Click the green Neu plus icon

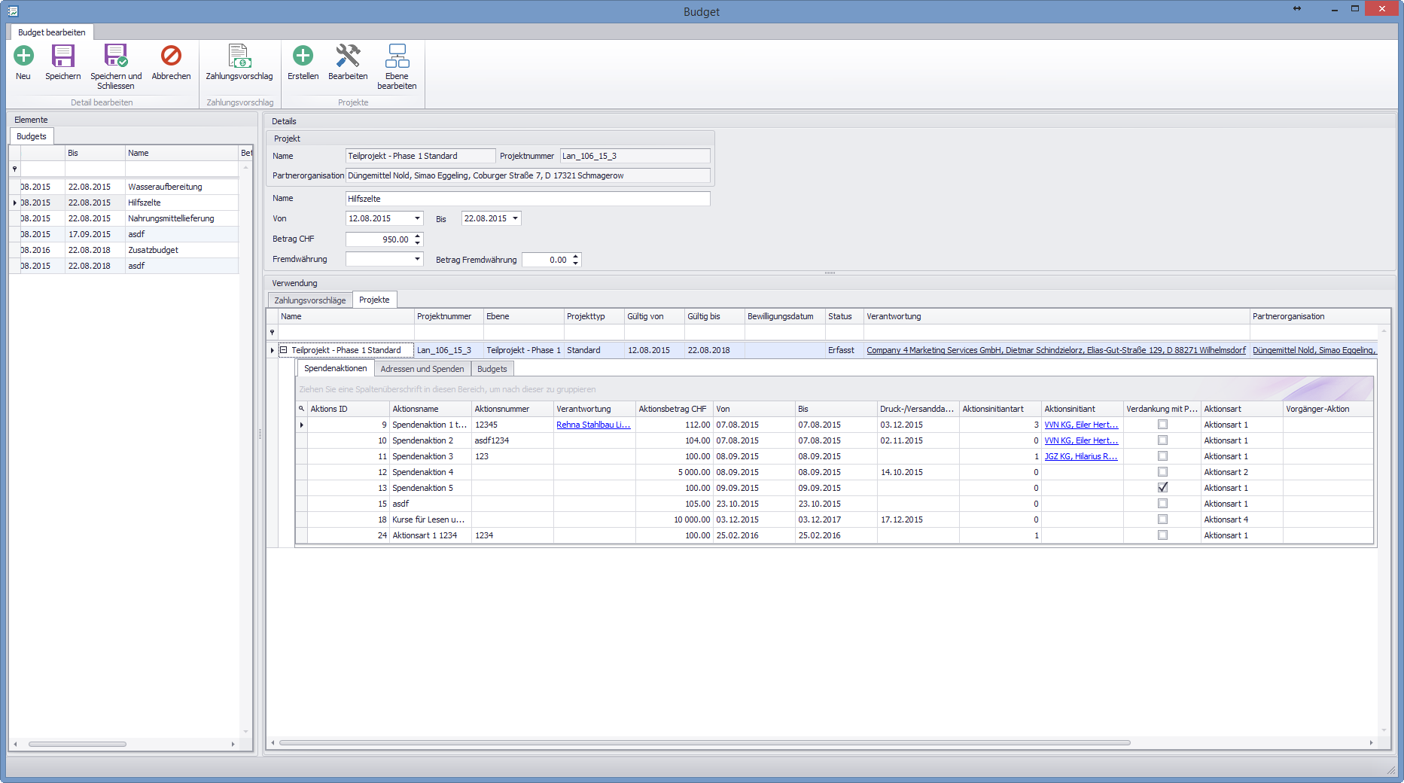23,56
